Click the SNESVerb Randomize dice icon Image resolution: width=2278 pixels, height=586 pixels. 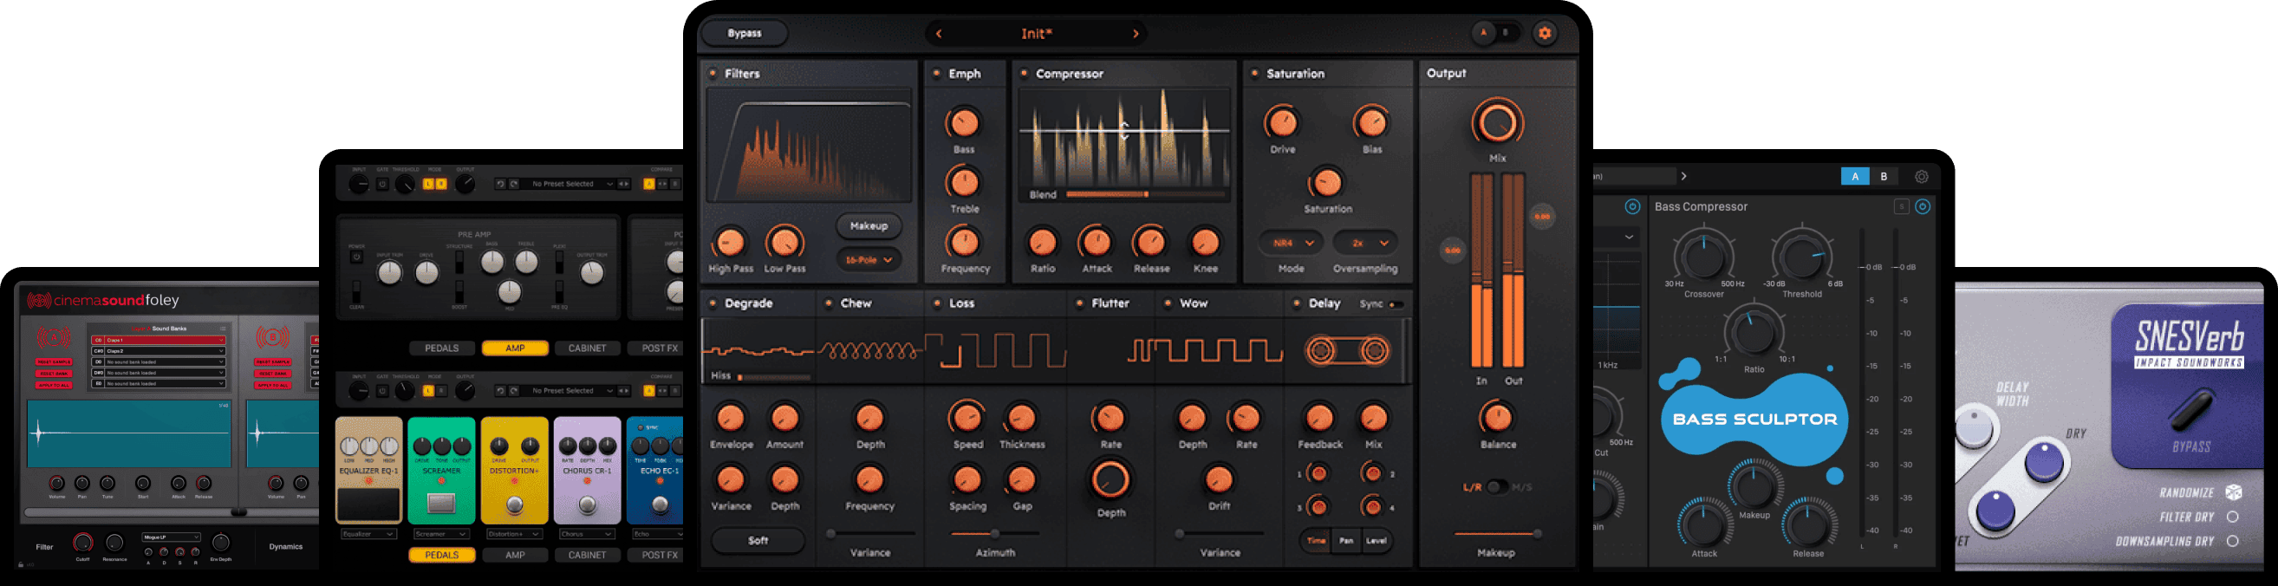(x=2233, y=492)
